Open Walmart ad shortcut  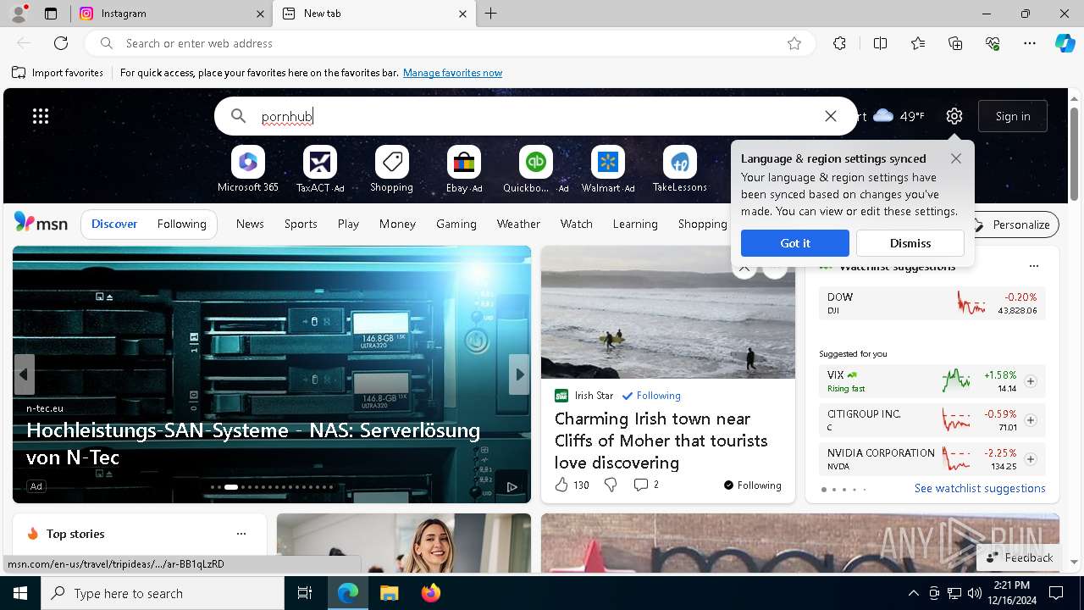click(x=608, y=169)
